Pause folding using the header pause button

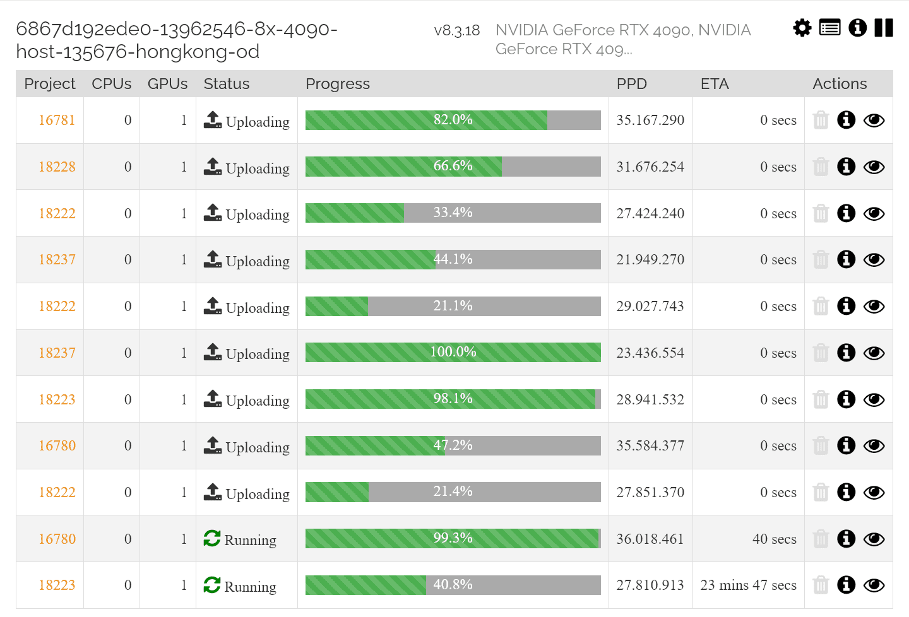point(884,28)
